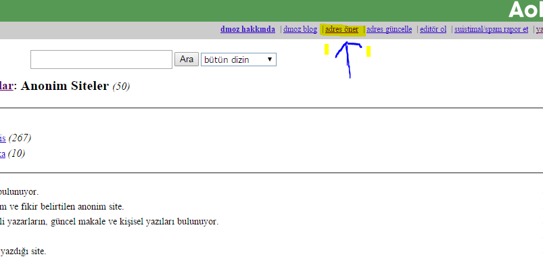Open the 'dmoz blog' link

pos(300,30)
